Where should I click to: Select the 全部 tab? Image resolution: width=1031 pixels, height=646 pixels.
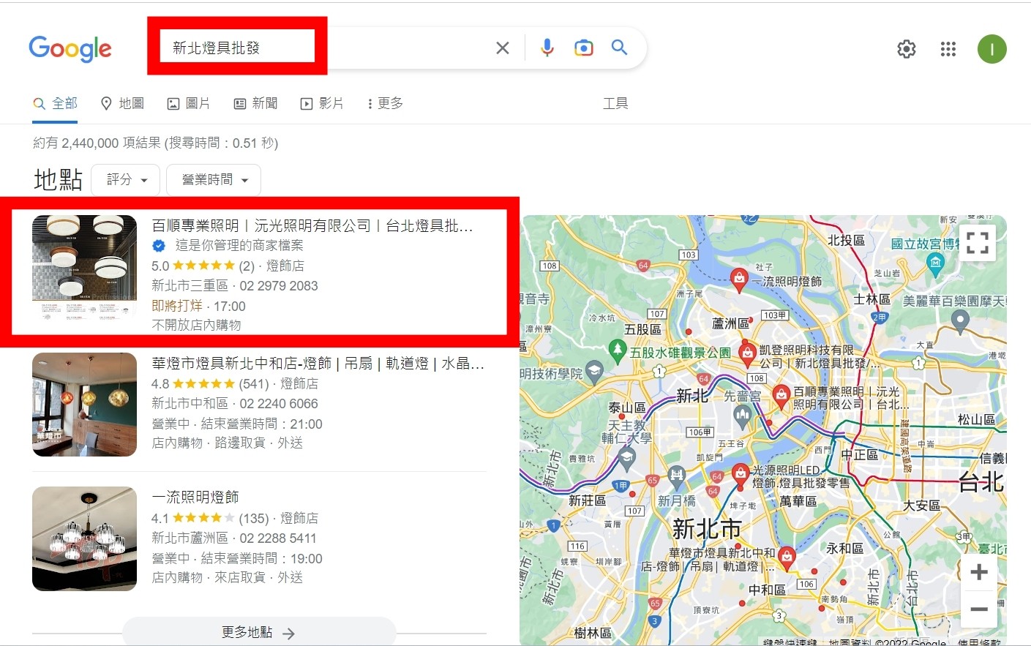pyautogui.click(x=56, y=103)
